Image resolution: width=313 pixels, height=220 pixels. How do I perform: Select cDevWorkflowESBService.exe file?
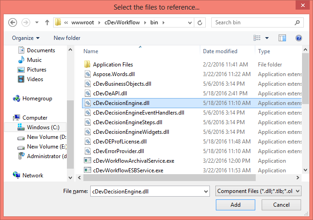click(x=128, y=170)
